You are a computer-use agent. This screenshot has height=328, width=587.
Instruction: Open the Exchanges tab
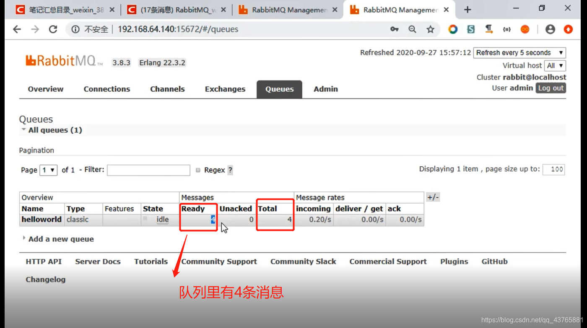225,89
